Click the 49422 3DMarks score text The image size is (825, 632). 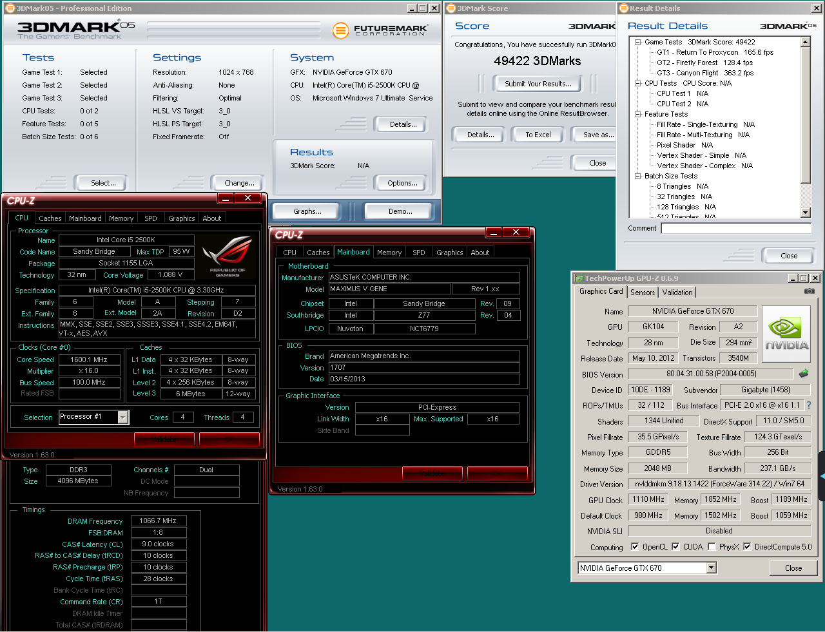point(538,61)
